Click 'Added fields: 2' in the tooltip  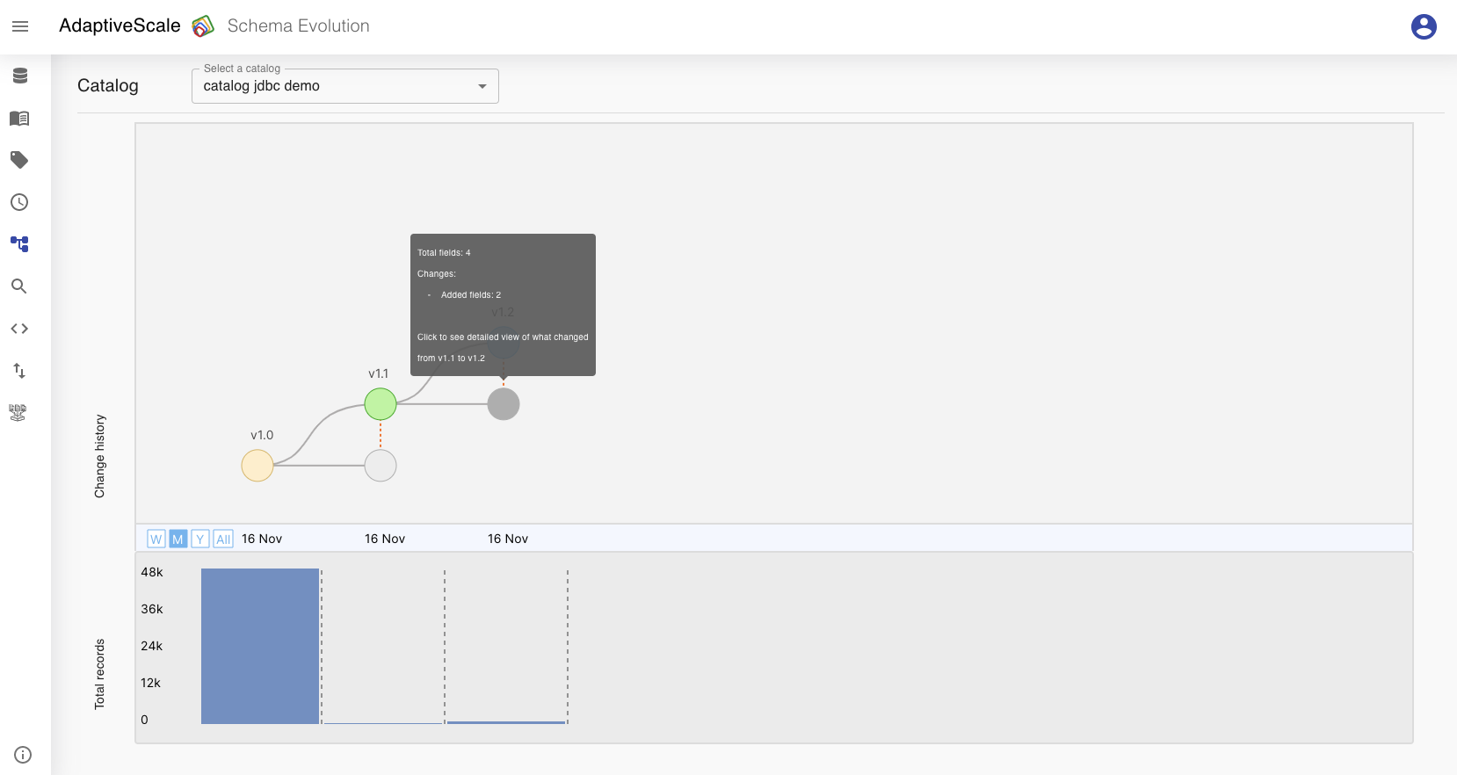point(471,295)
